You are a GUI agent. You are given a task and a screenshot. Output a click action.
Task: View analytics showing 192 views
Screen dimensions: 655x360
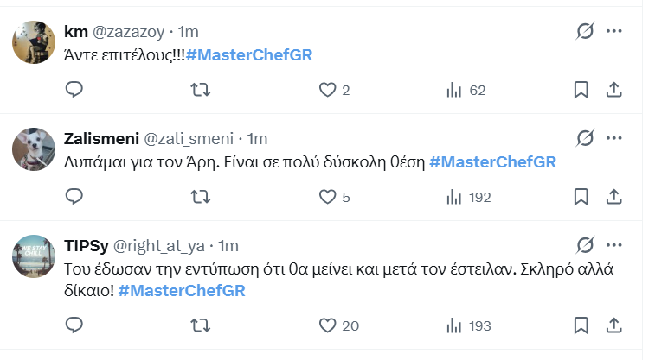(x=468, y=197)
